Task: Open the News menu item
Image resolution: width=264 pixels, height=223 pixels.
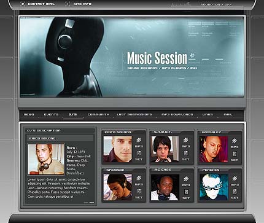Action: coord(29,114)
